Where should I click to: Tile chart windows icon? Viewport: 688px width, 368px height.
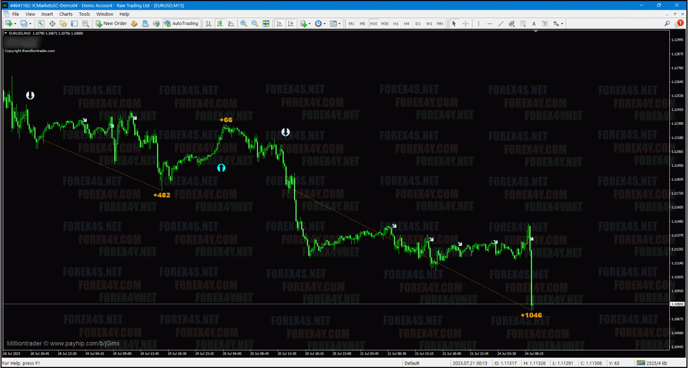(266, 24)
